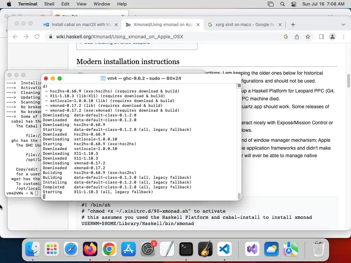This screenshot has height=263, width=351.
Task: Open the Shell menu
Action: click(49, 4)
